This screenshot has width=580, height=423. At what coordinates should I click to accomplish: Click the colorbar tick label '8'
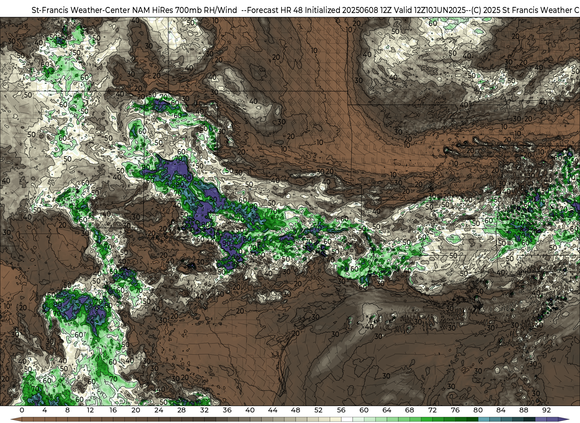point(67,410)
